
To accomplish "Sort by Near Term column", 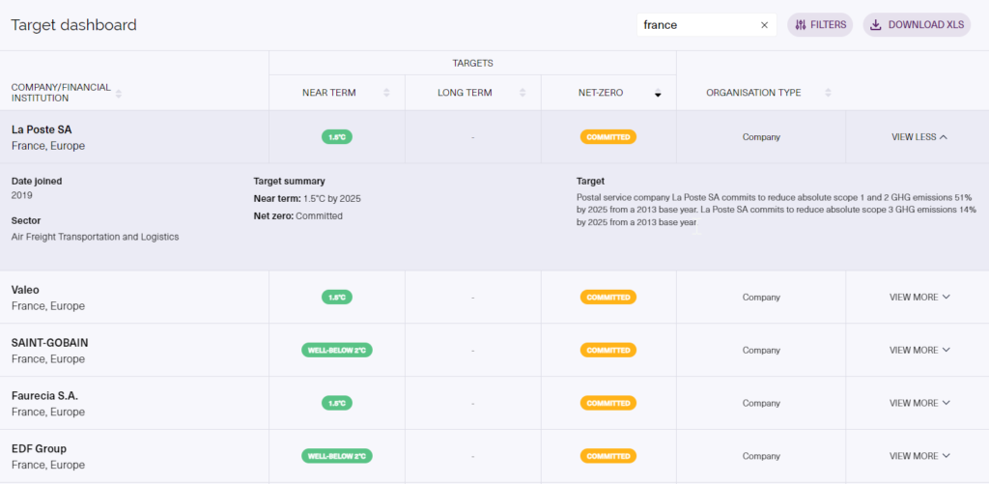I will tap(386, 94).
